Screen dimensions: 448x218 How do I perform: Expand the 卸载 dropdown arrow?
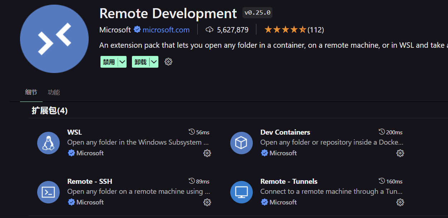tap(154, 62)
